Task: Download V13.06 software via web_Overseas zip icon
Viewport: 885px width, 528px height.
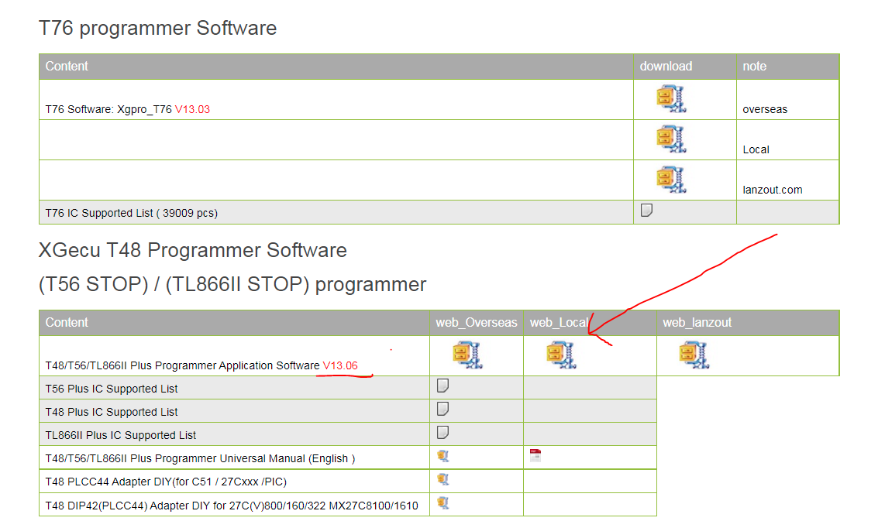Action: (x=467, y=355)
